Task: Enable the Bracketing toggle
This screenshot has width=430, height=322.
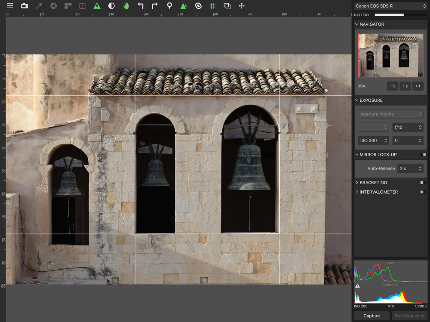Action: (422, 182)
